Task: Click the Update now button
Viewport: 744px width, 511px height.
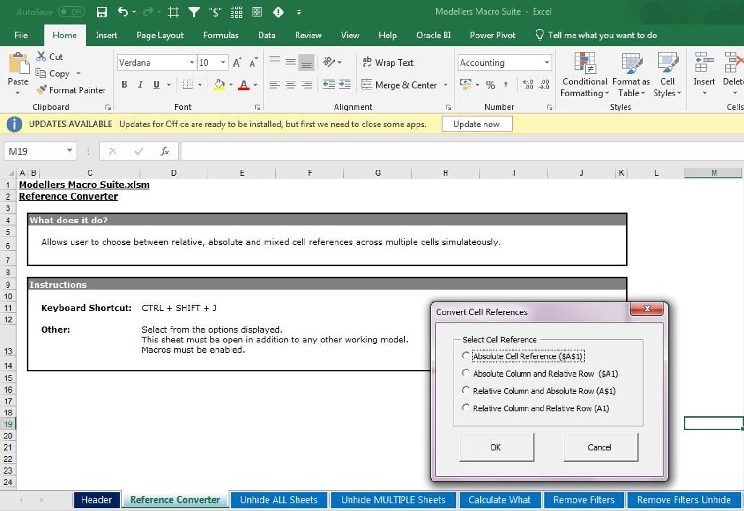Action: coord(476,124)
